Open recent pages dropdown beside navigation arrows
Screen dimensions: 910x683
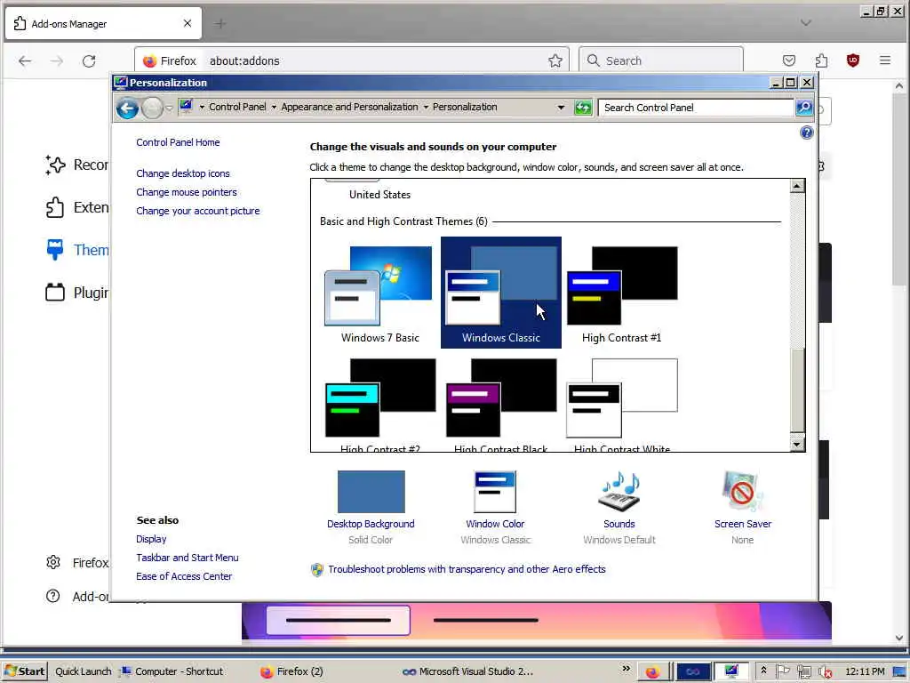[x=169, y=108]
